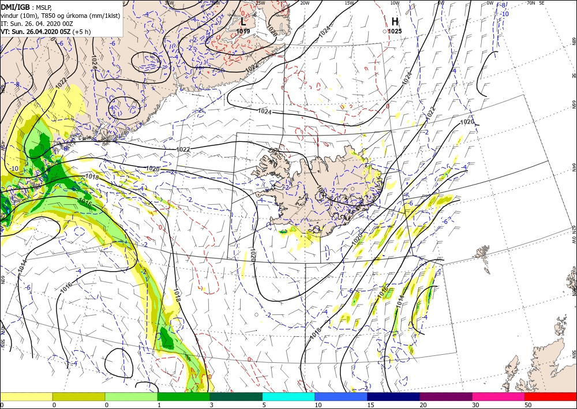Click the pale yellow precipitation legend swatch

pyautogui.click(x=26, y=396)
